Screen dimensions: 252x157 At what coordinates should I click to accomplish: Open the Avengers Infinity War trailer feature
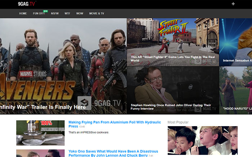tap(63, 66)
